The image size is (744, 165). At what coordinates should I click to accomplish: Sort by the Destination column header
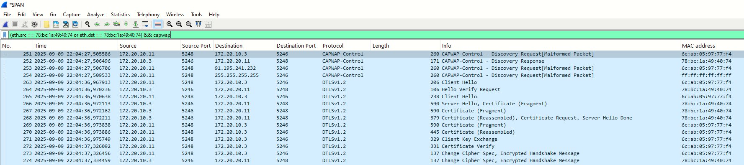[x=244, y=46]
